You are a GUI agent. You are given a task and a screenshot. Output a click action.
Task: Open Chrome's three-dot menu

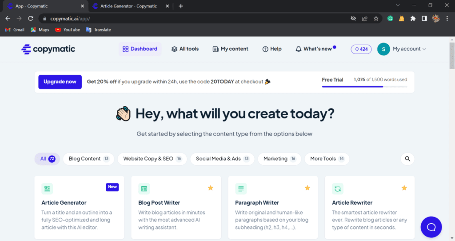point(447,19)
